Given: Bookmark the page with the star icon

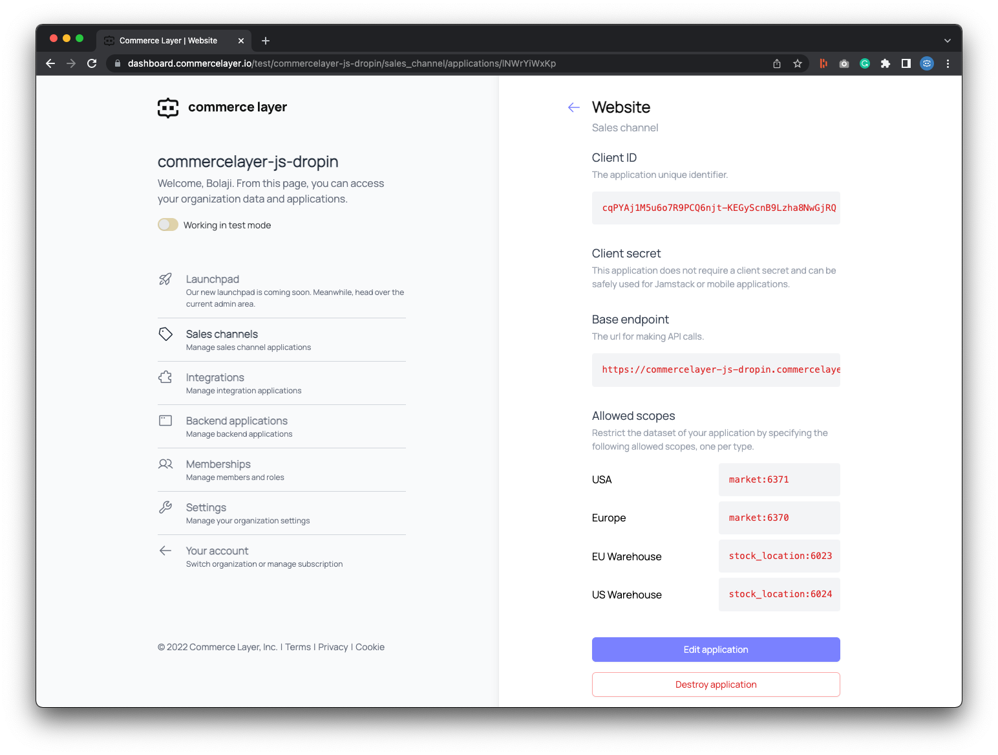Looking at the screenshot, I should (798, 63).
